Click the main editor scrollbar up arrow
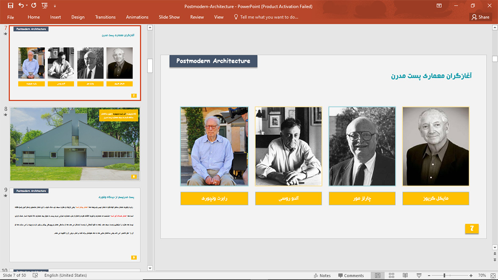 pyautogui.click(x=495, y=28)
